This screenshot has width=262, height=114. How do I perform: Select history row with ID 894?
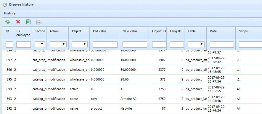click(x=132, y=89)
